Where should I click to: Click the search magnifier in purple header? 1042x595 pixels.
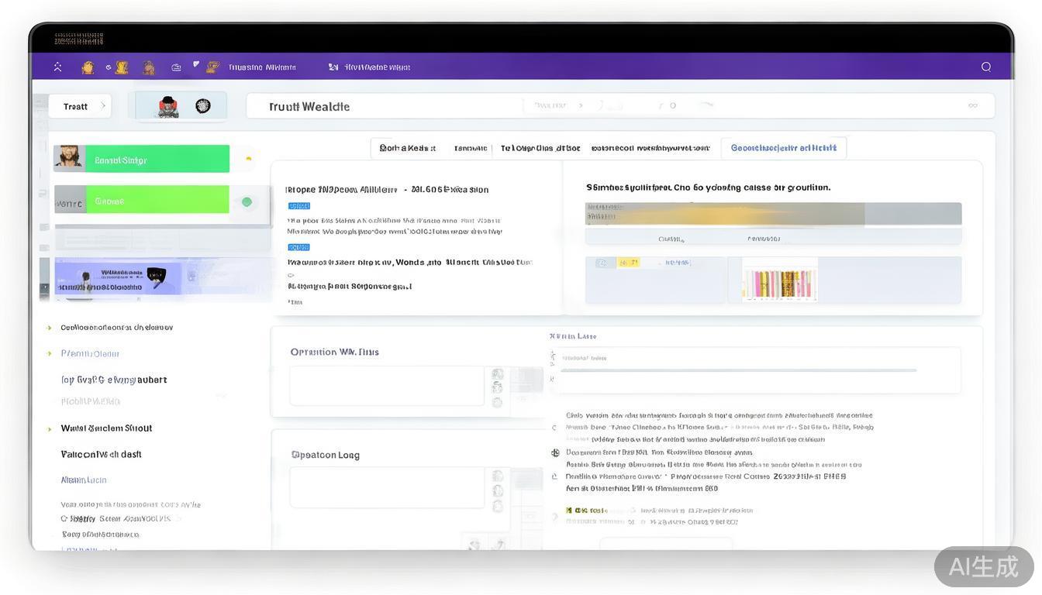[986, 67]
